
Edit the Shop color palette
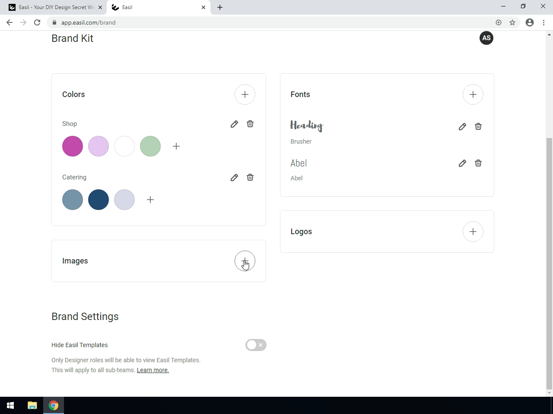pos(234,124)
